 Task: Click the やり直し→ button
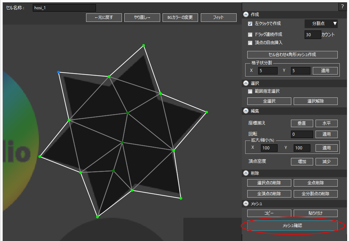click(x=142, y=17)
